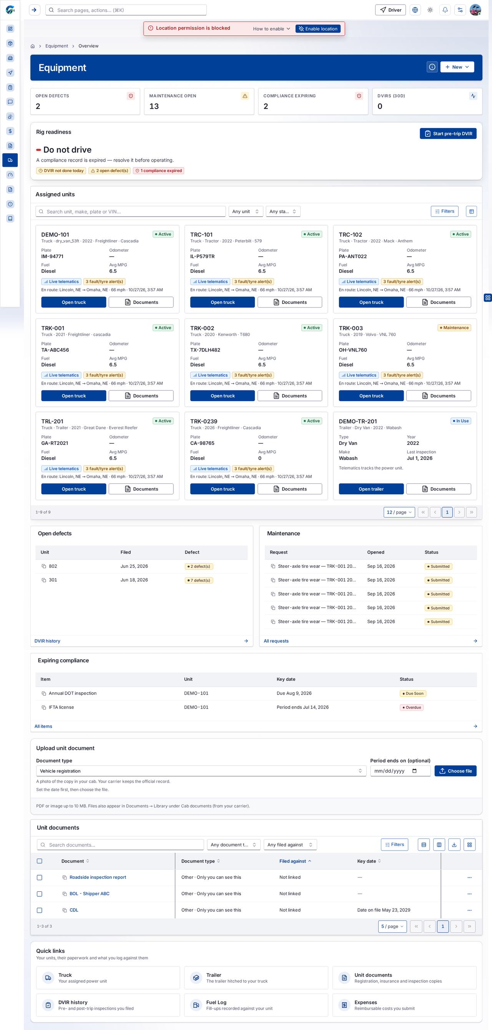Check the BOL - Shipper ABC checkbox
The image size is (492, 1030).
tap(39, 894)
